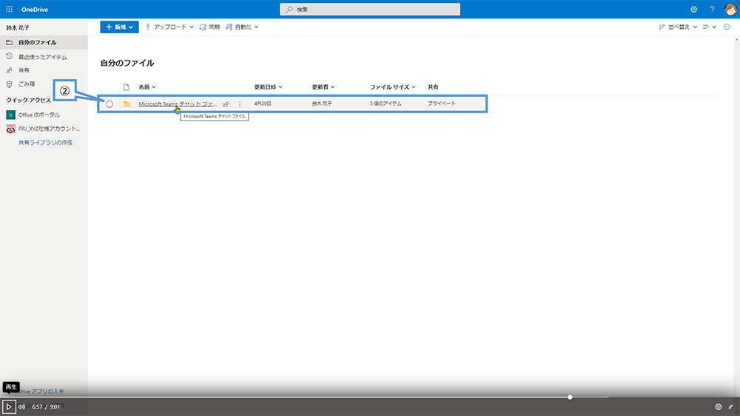Open the ファイル サイズ column header menu

tap(392, 86)
